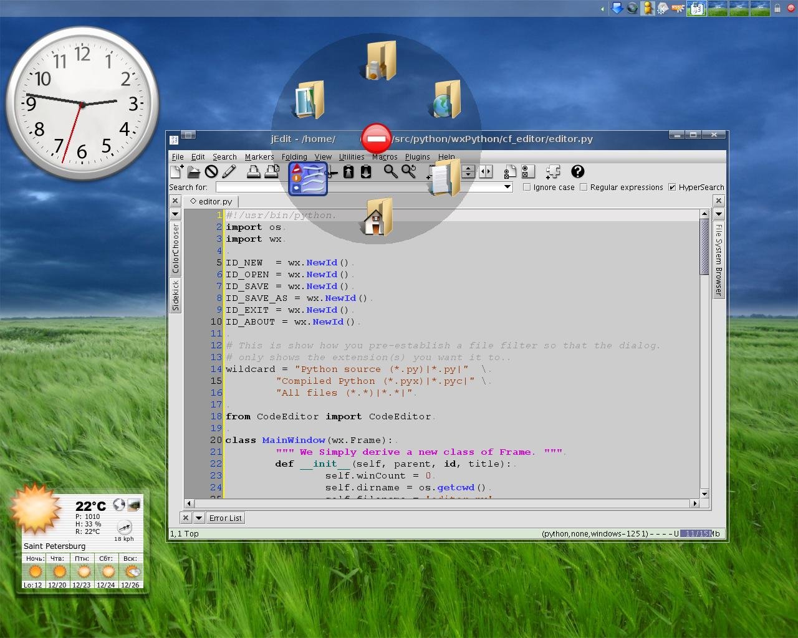
Task: Click the globe icon in weather widget
Action: [x=118, y=504]
